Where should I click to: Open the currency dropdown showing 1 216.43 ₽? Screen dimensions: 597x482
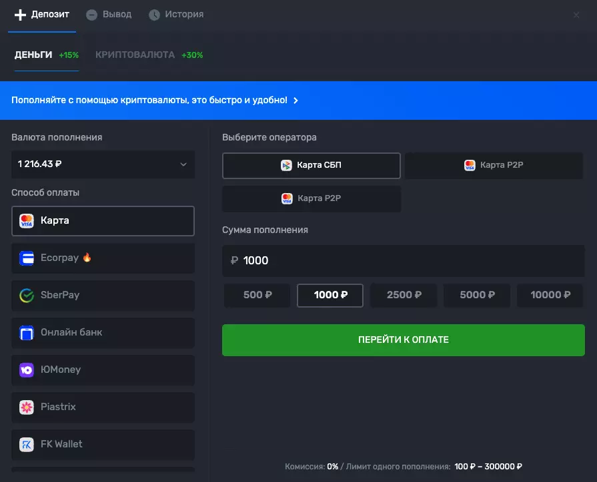(x=103, y=164)
